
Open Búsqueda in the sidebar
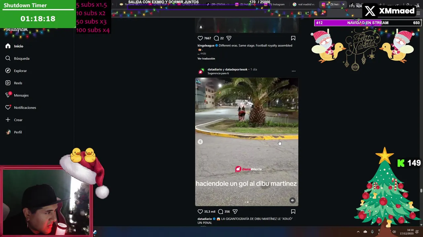[18, 58]
